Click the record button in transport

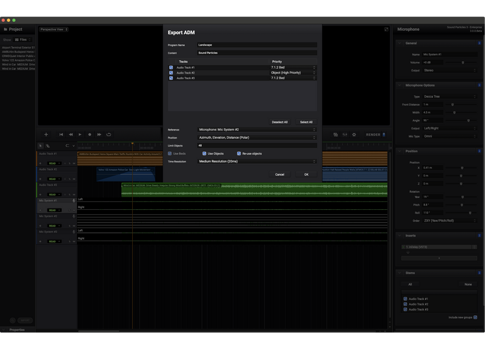click(90, 134)
